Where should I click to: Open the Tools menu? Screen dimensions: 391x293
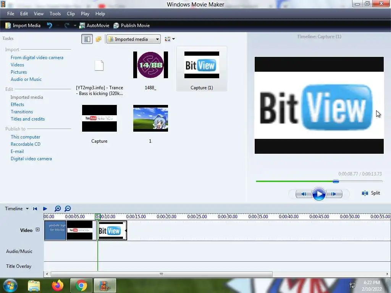pyautogui.click(x=55, y=14)
